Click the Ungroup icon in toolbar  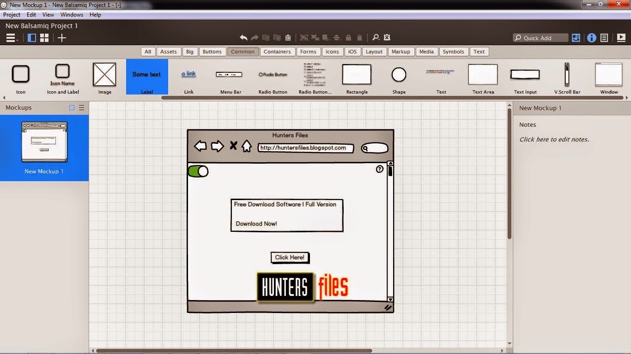pyautogui.click(x=315, y=38)
